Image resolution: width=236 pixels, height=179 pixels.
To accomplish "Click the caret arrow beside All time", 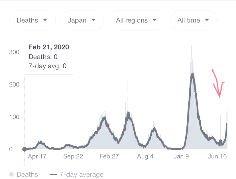I will [207, 20].
